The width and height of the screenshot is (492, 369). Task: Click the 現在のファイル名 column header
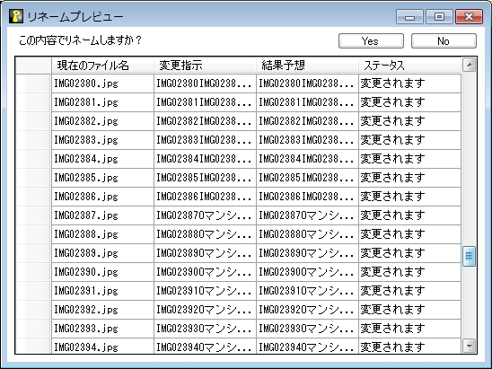pyautogui.click(x=102, y=66)
